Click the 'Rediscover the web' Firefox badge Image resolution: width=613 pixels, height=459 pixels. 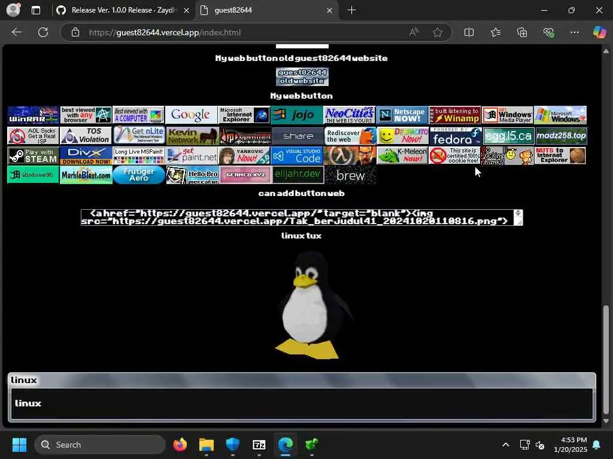click(x=350, y=136)
